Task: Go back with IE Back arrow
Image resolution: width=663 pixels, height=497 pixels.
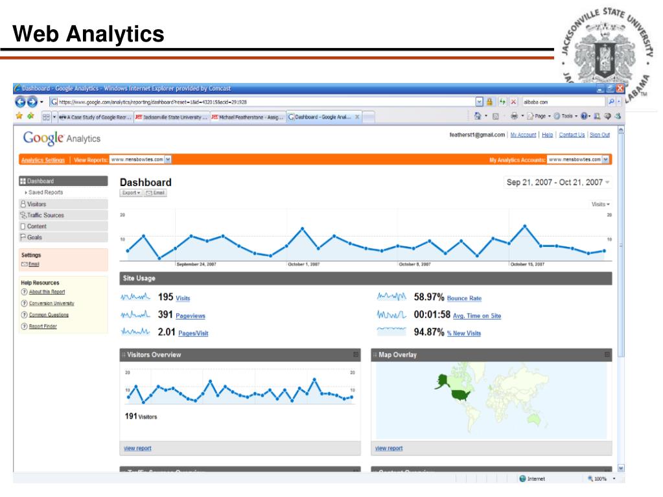Action: pos(20,102)
